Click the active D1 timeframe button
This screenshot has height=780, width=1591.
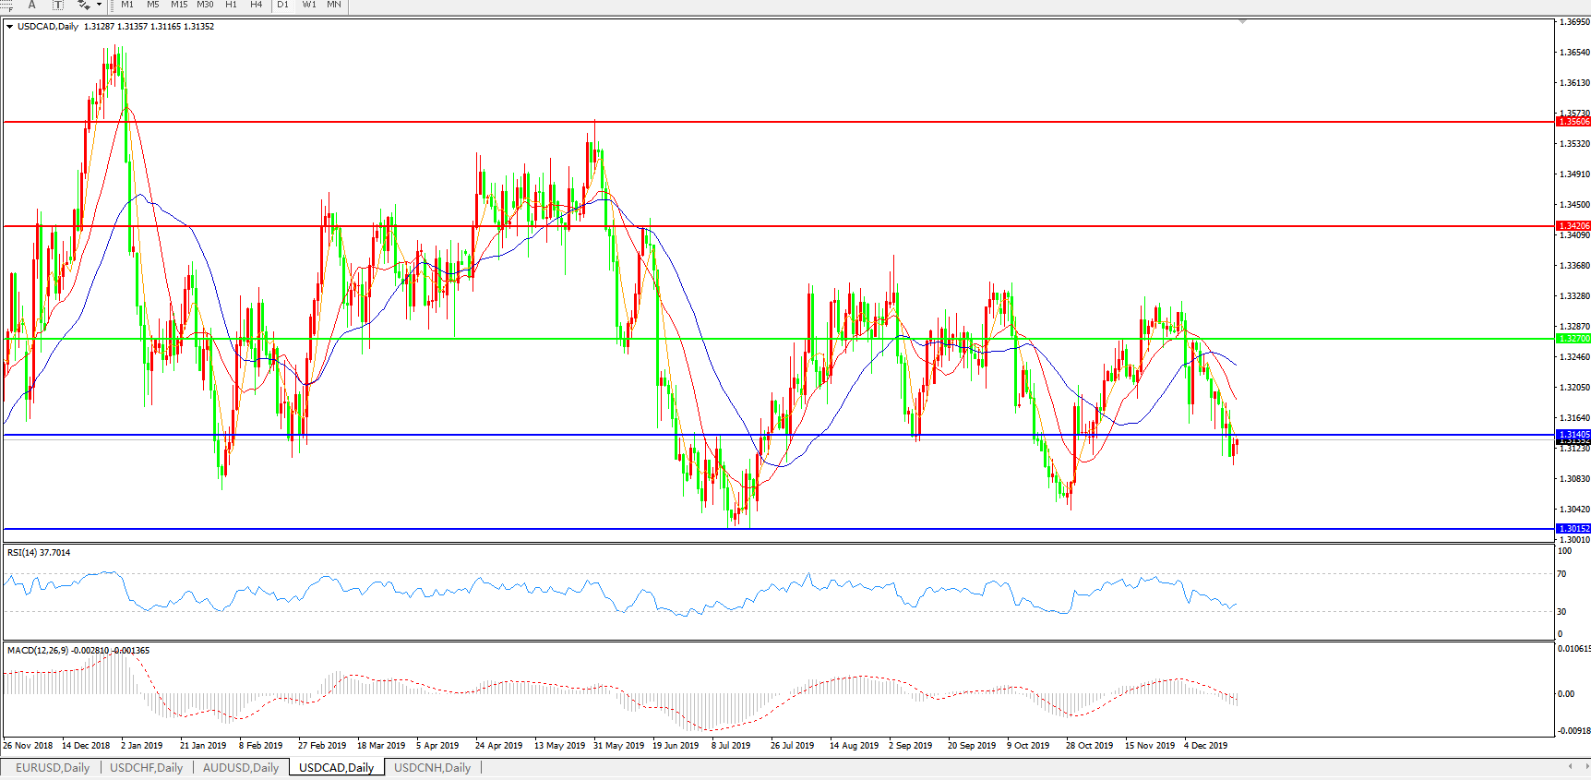click(282, 5)
